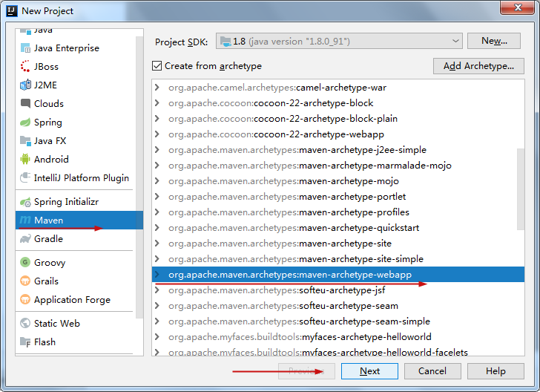540x392 pixels.
Task: Click the JDK folder icon in SDK field
Action: [x=225, y=42]
